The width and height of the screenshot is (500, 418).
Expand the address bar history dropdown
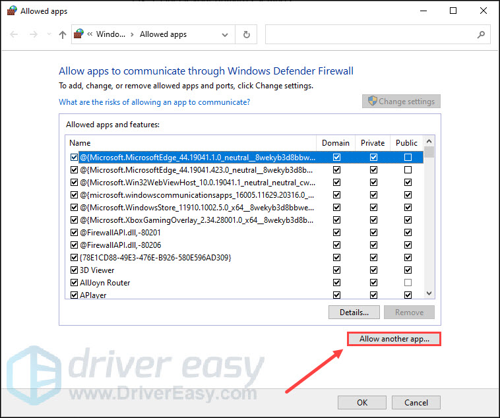[x=225, y=35]
